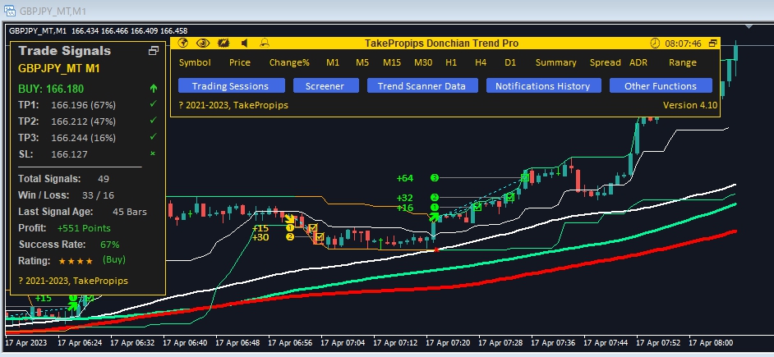The height and width of the screenshot is (357, 774).
Task: Select the D1 timeframe column
Action: [510, 62]
